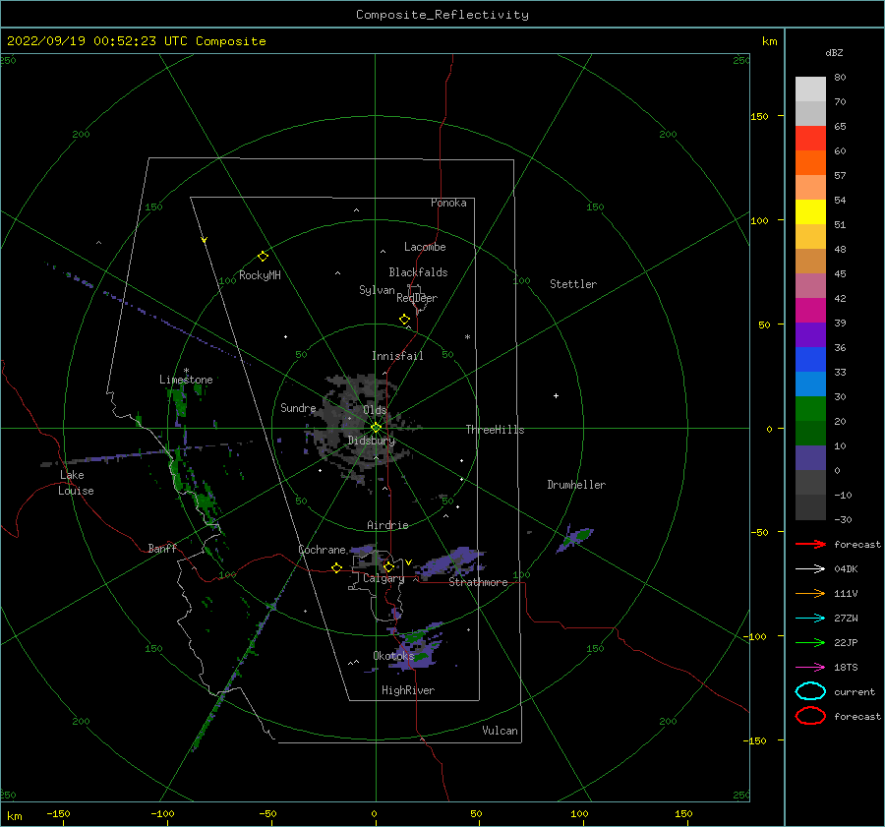The image size is (885, 827).
Task: Click the HighRiver label
Action: pos(408,690)
